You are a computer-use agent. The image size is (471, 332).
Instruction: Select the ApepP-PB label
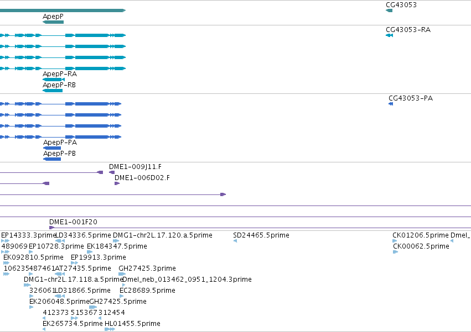59,154
